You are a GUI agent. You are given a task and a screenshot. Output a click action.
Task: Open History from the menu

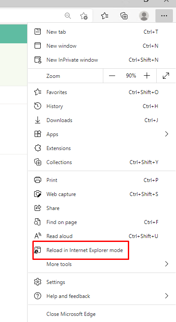pos(102,106)
